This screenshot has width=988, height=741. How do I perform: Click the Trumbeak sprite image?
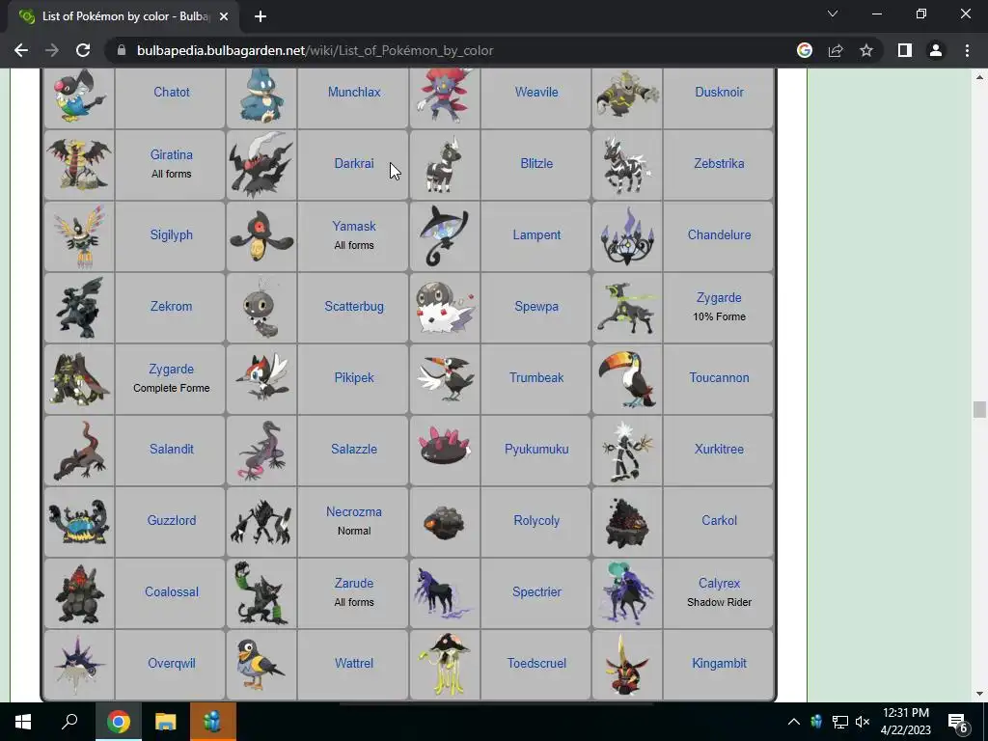click(445, 378)
